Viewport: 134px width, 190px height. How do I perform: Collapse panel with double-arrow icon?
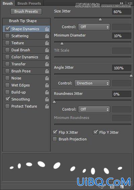tap(122, 3)
